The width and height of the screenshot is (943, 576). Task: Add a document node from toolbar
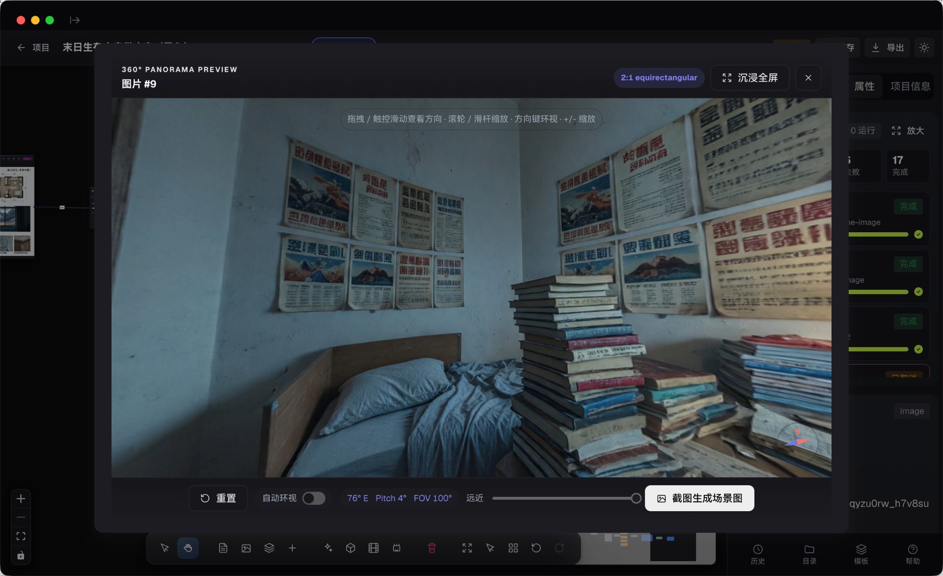[x=223, y=548]
